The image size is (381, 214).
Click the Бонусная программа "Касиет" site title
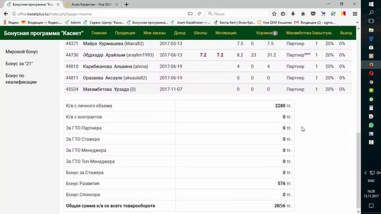[x=43, y=33]
